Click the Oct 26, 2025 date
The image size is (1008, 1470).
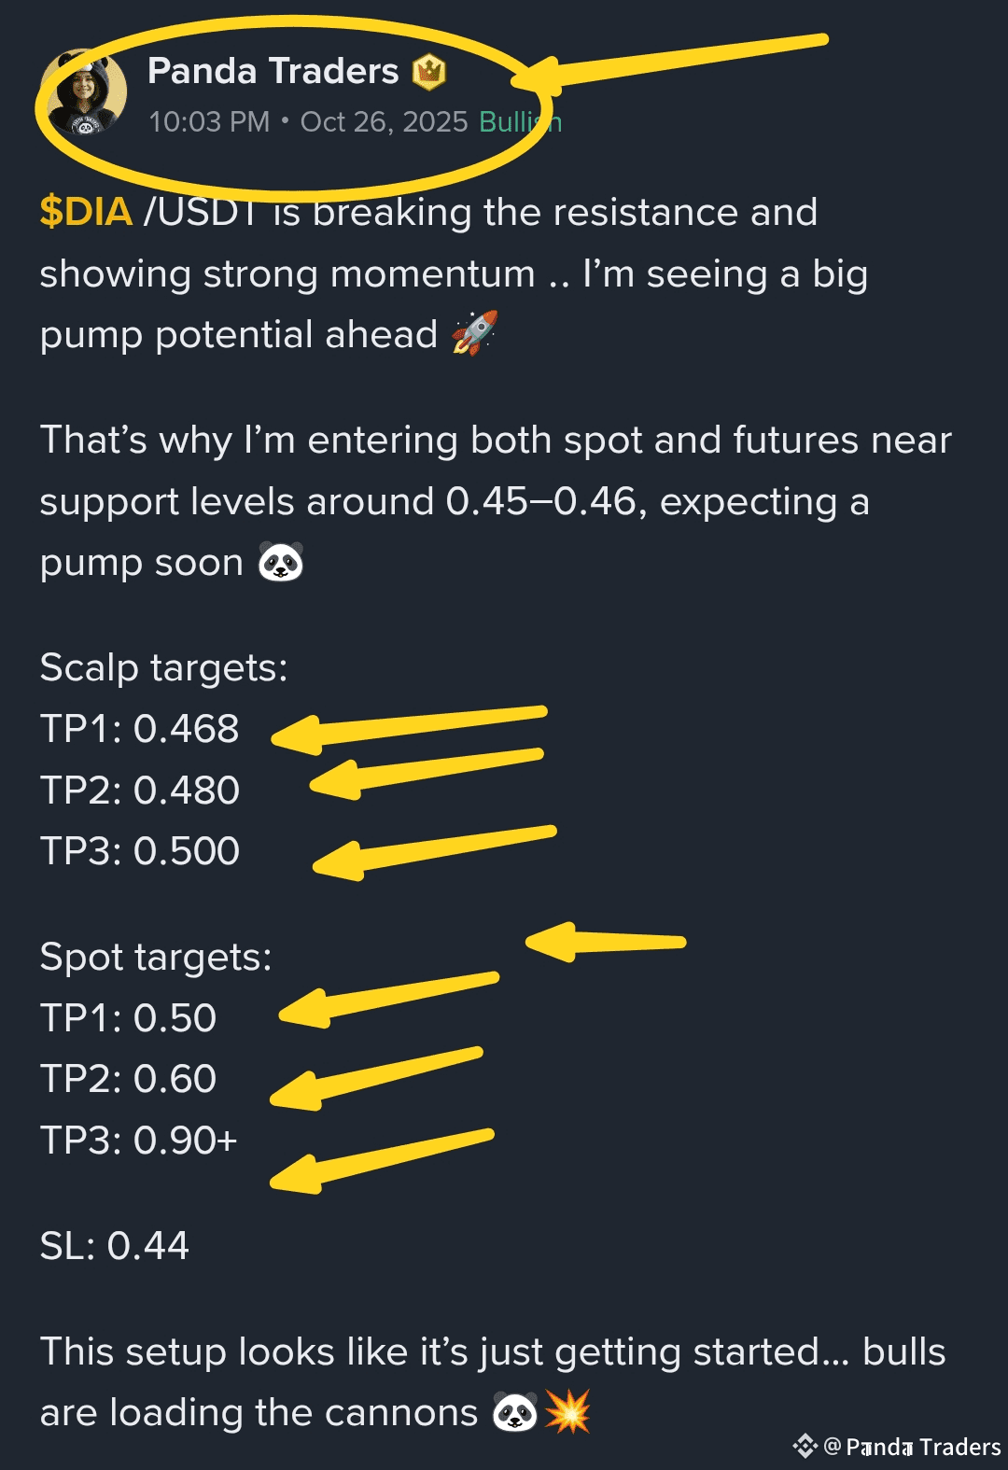pyautogui.click(x=384, y=121)
